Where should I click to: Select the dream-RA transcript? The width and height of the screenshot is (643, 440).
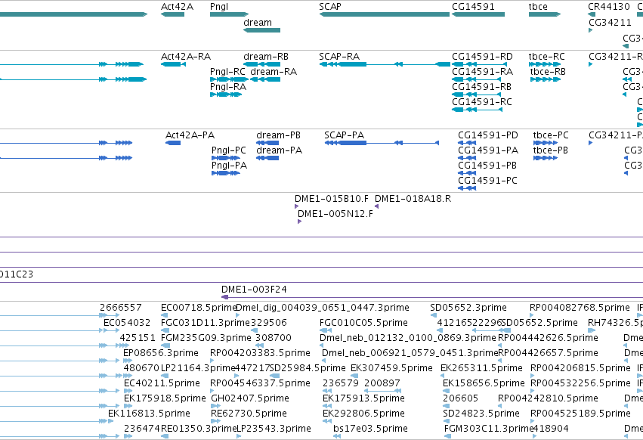click(x=265, y=79)
